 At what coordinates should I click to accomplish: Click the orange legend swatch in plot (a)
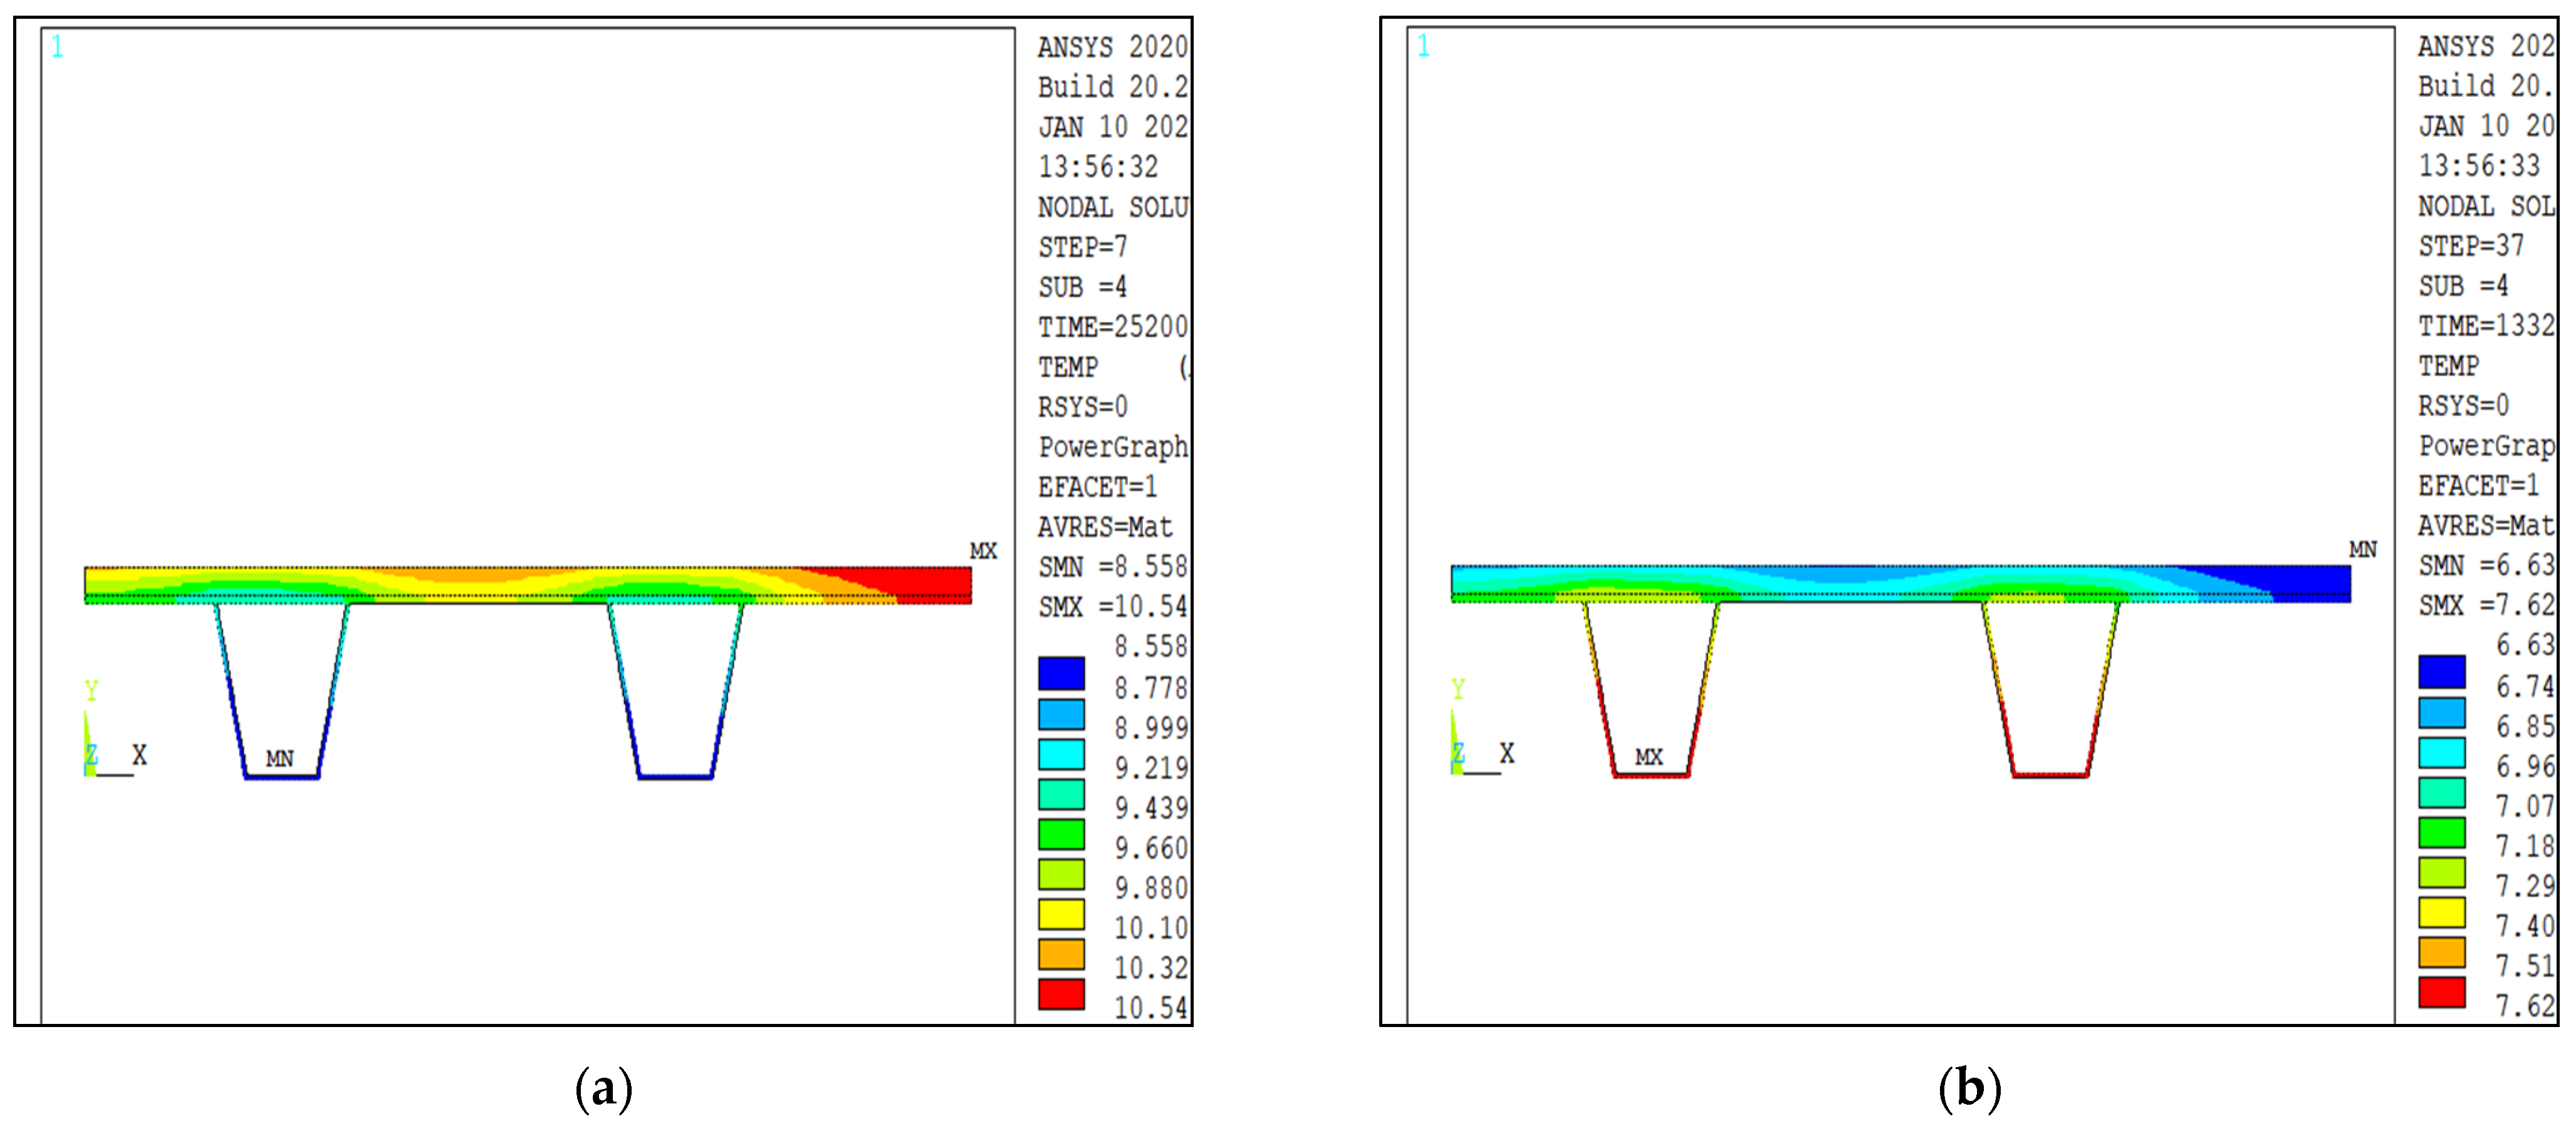pyautogui.click(x=1061, y=953)
